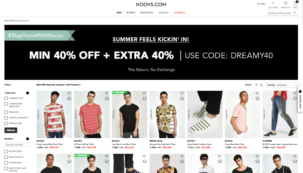Open the WOMEN menu

pyautogui.click(x=131, y=12)
